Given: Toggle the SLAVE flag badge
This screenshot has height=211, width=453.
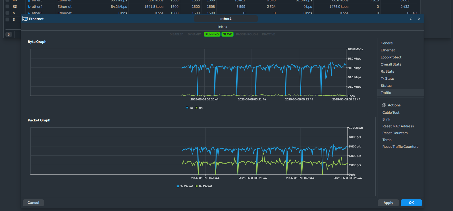Looking at the screenshot, I should tap(227, 34).
